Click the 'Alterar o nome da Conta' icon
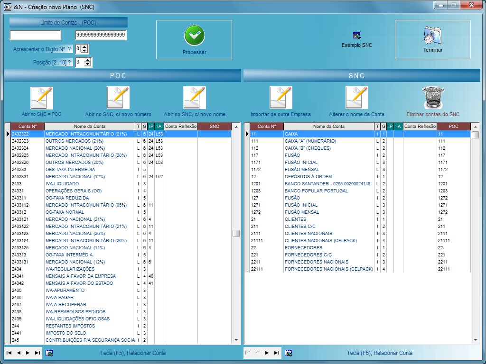This screenshot has height=364, width=486. [x=357, y=98]
